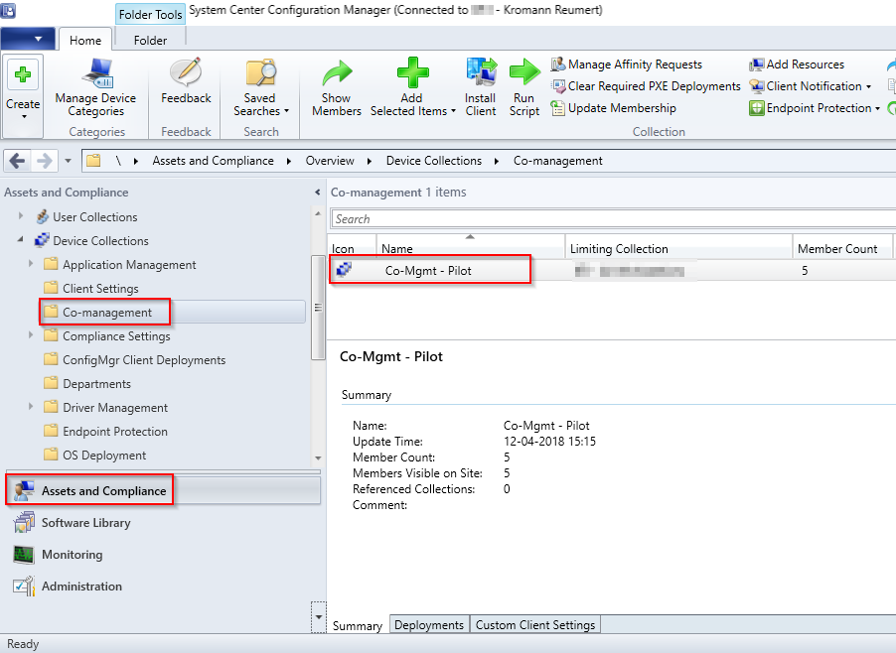This screenshot has height=653, width=896.
Task: Open Monitoring workspace
Action: click(x=163, y=555)
